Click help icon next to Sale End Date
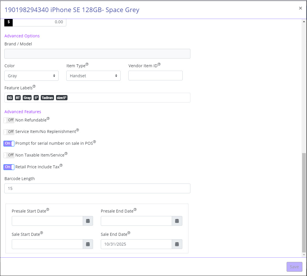307x276 pixels. tap(129, 233)
